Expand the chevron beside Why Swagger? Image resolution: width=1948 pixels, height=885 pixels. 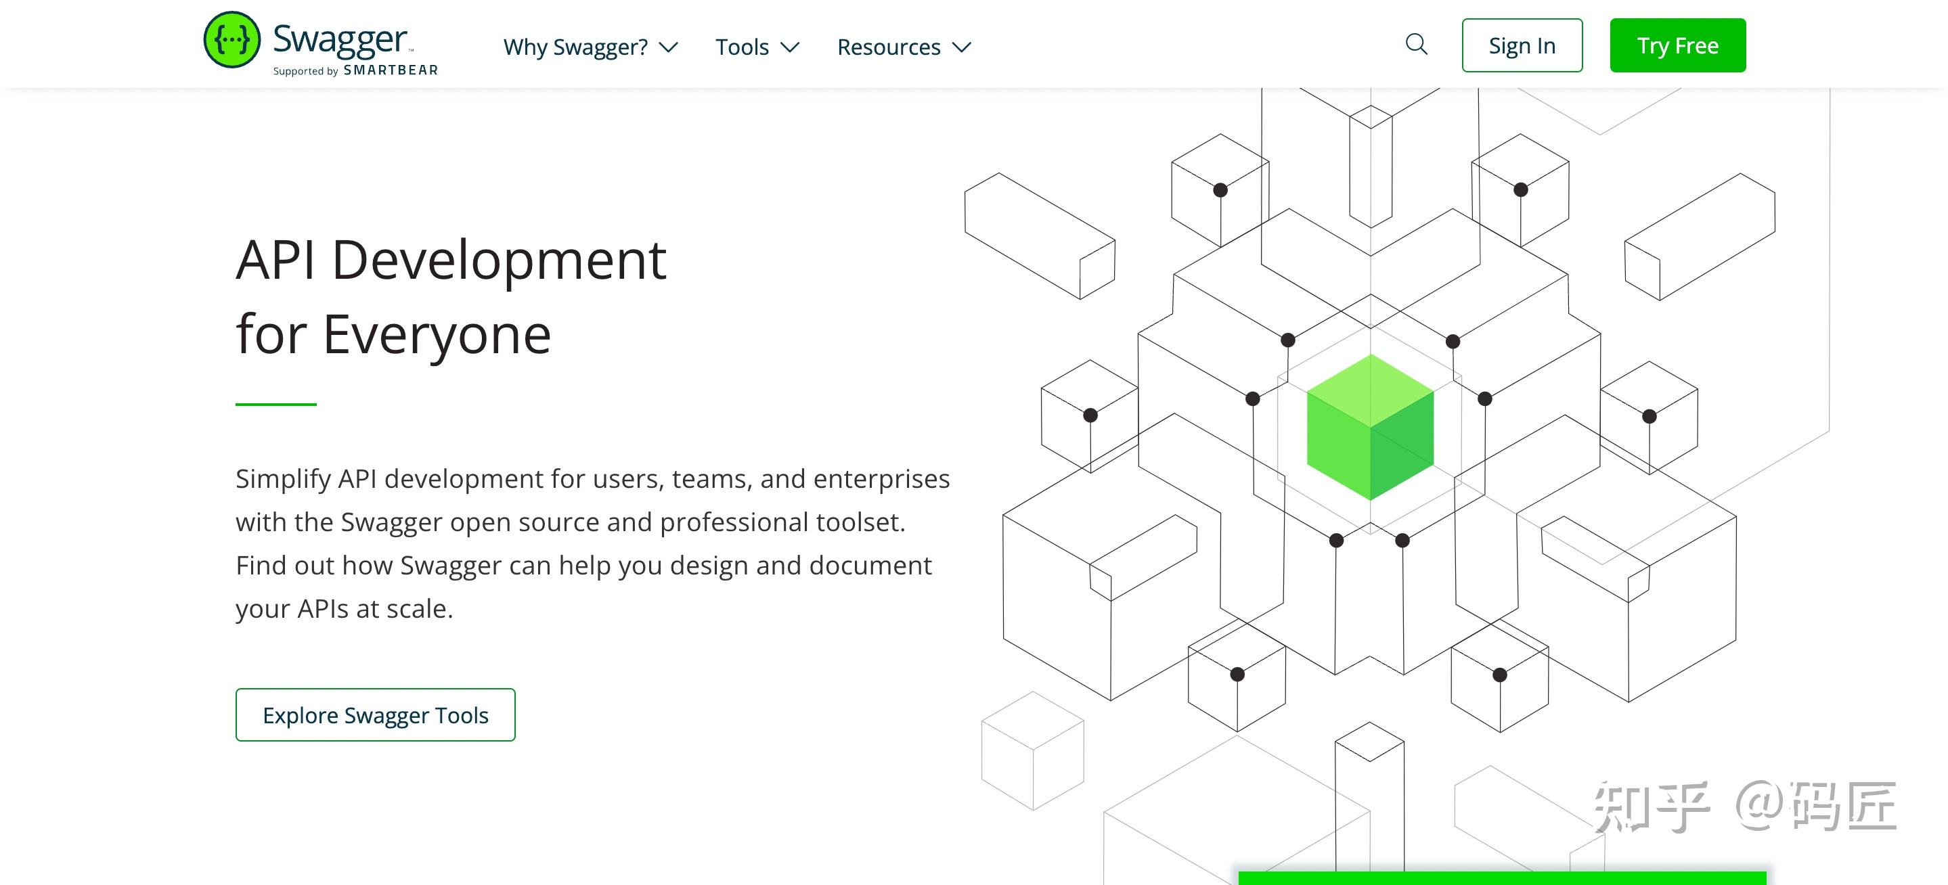point(669,47)
